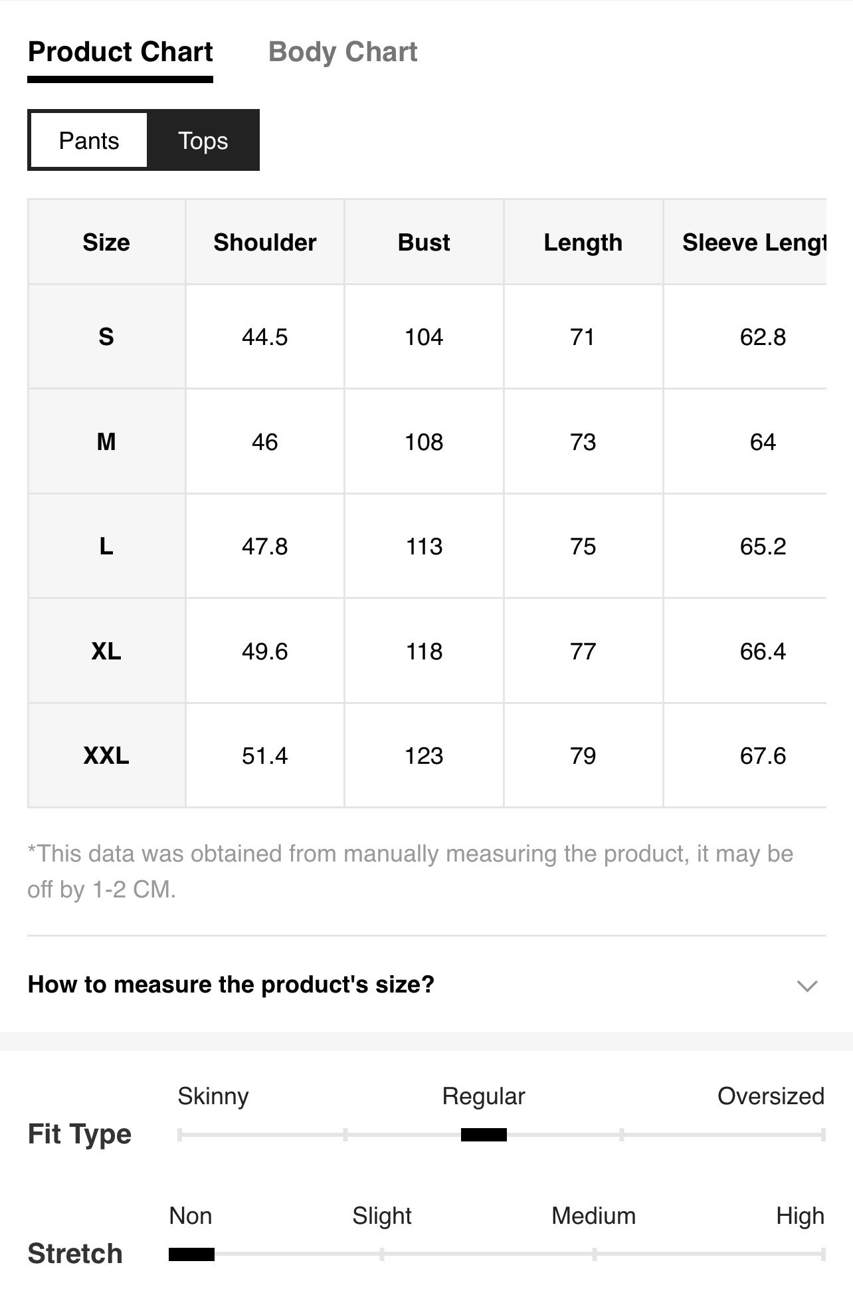Select the XXL size row label

click(106, 755)
